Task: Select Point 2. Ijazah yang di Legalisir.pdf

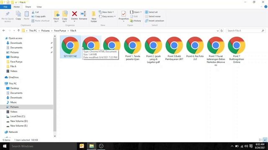Action: tap(153, 50)
